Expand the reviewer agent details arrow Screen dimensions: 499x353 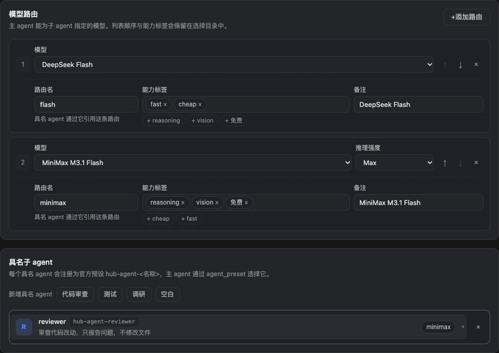tap(463, 327)
